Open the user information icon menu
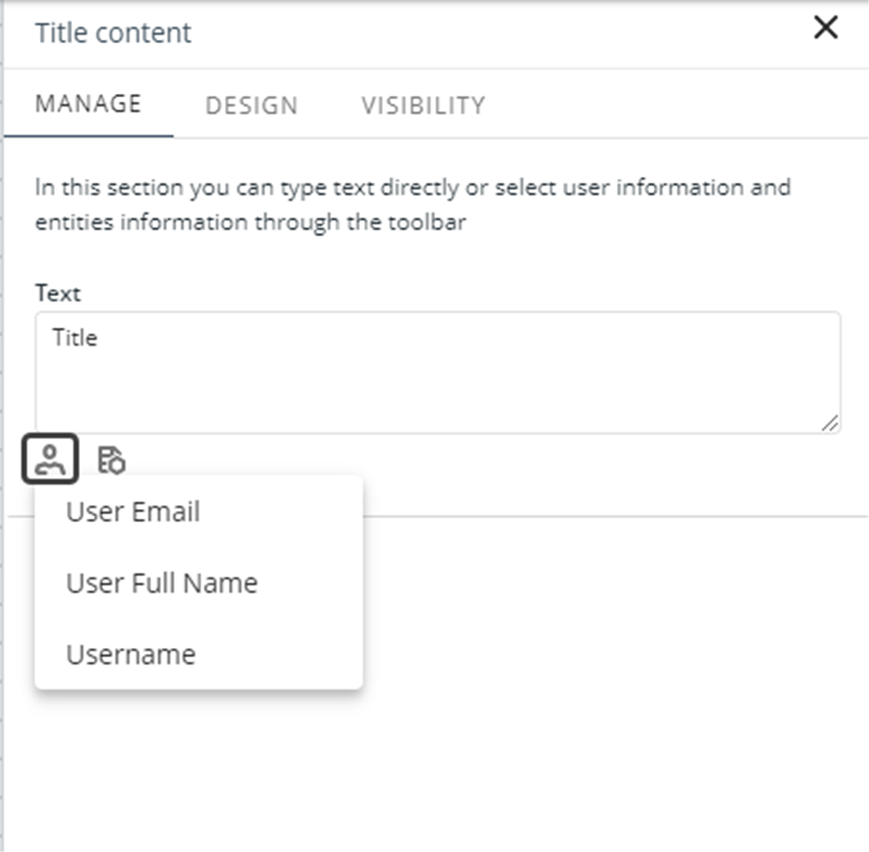The width and height of the screenshot is (869, 852). [50, 459]
